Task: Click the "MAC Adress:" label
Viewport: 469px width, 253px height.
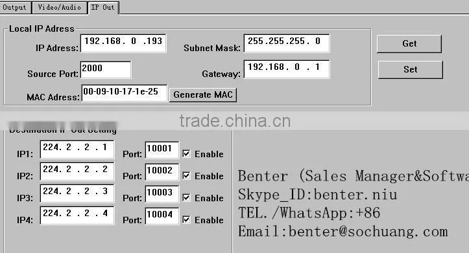Action: [53, 97]
